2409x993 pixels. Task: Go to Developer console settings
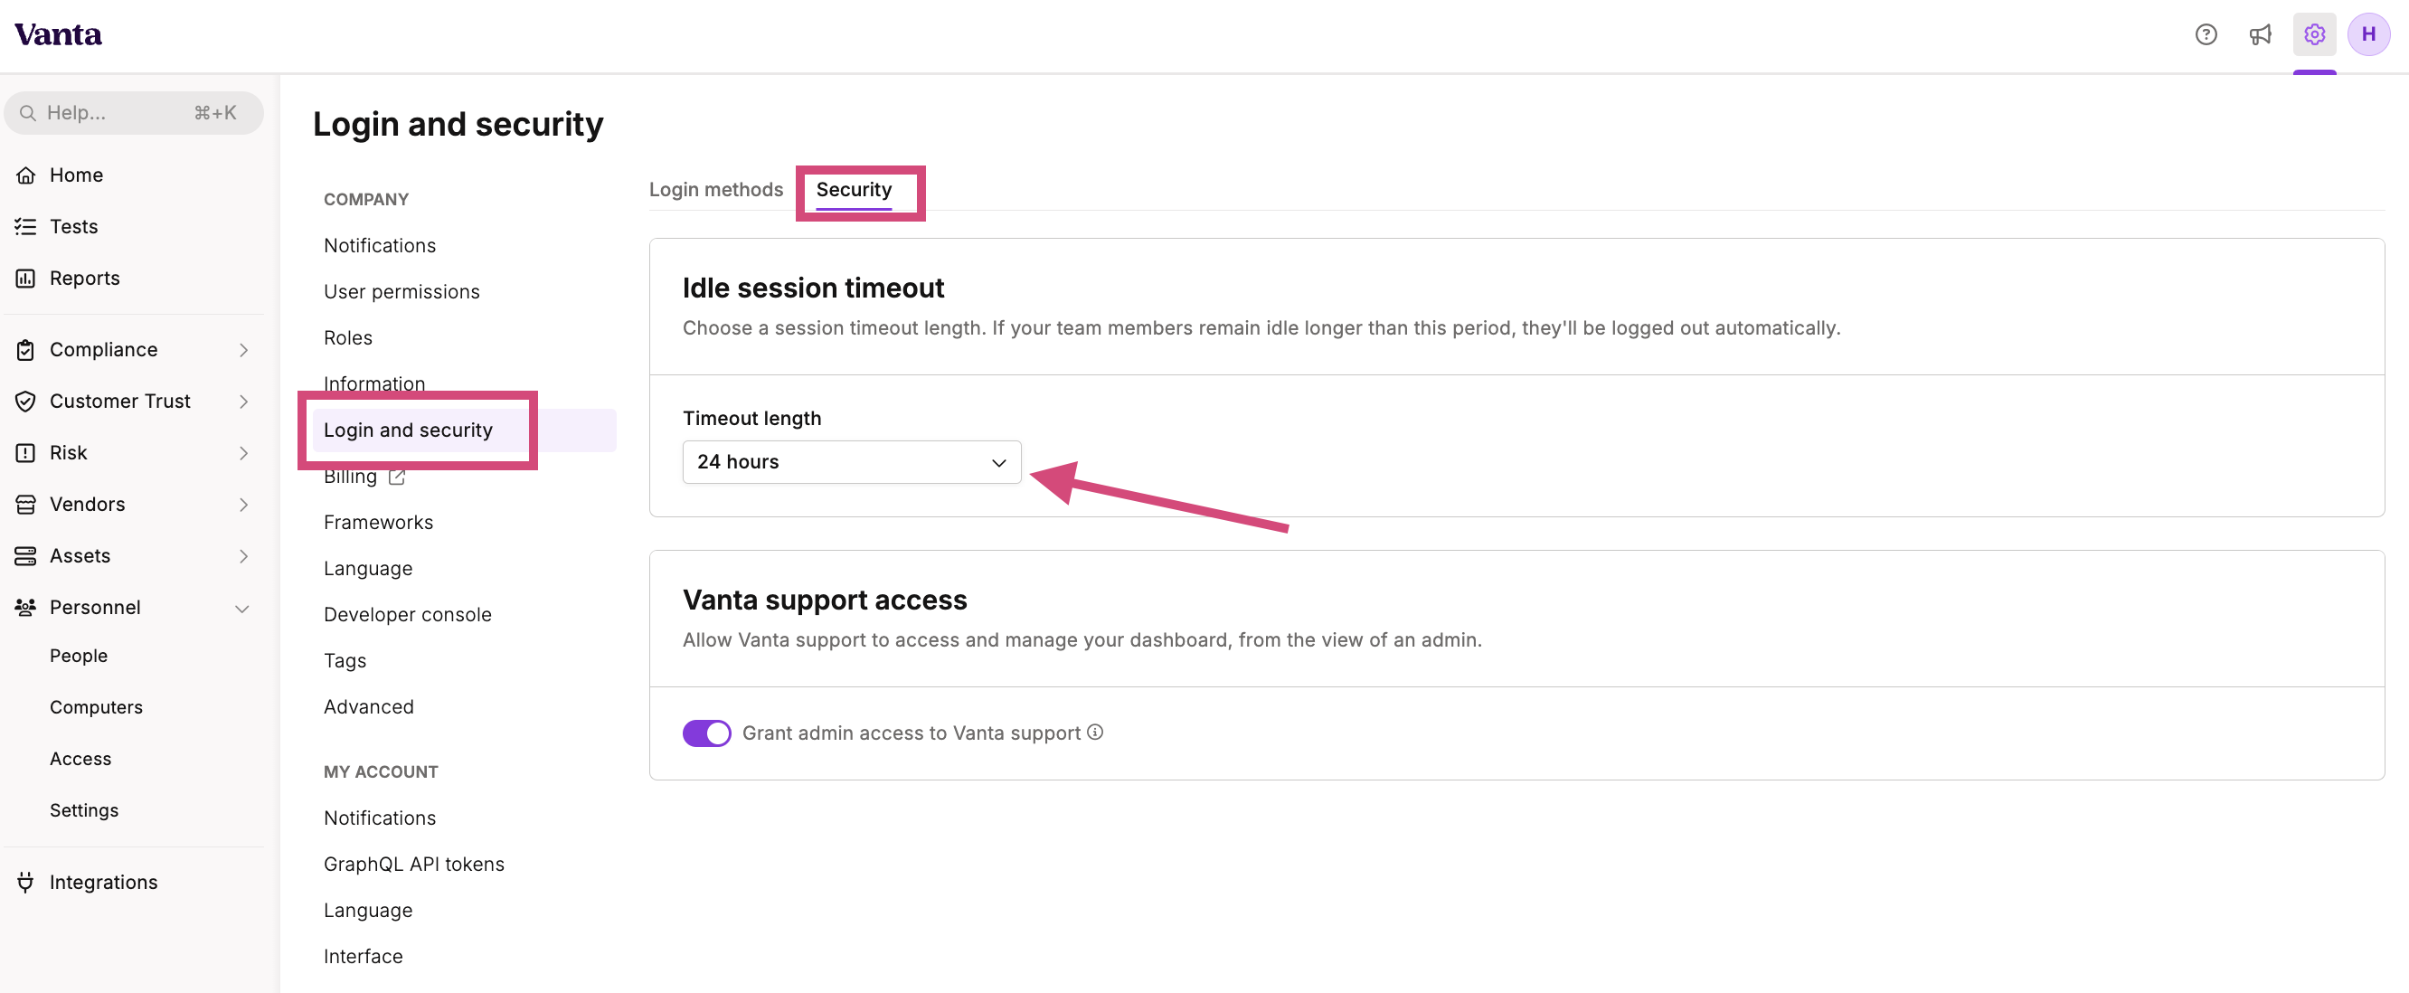click(x=407, y=614)
